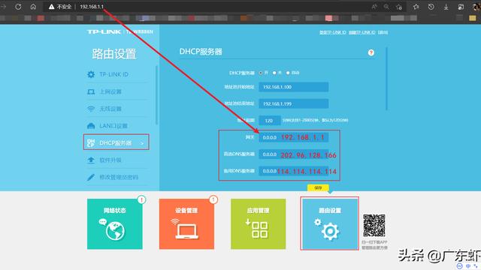This screenshot has height=270, width=481.
Task: Open the 设备管理 orange tile
Action: [x=186, y=223]
